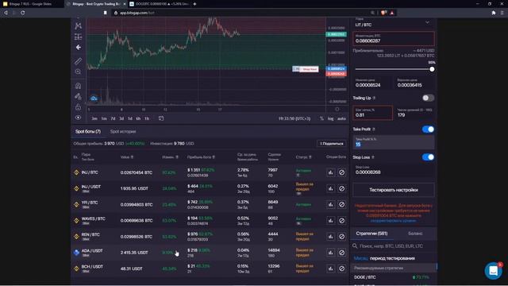Image resolution: width=508 pixels, height=286 pixels.
Task: Click the blue cloud icon on chart
Action: coord(94,98)
